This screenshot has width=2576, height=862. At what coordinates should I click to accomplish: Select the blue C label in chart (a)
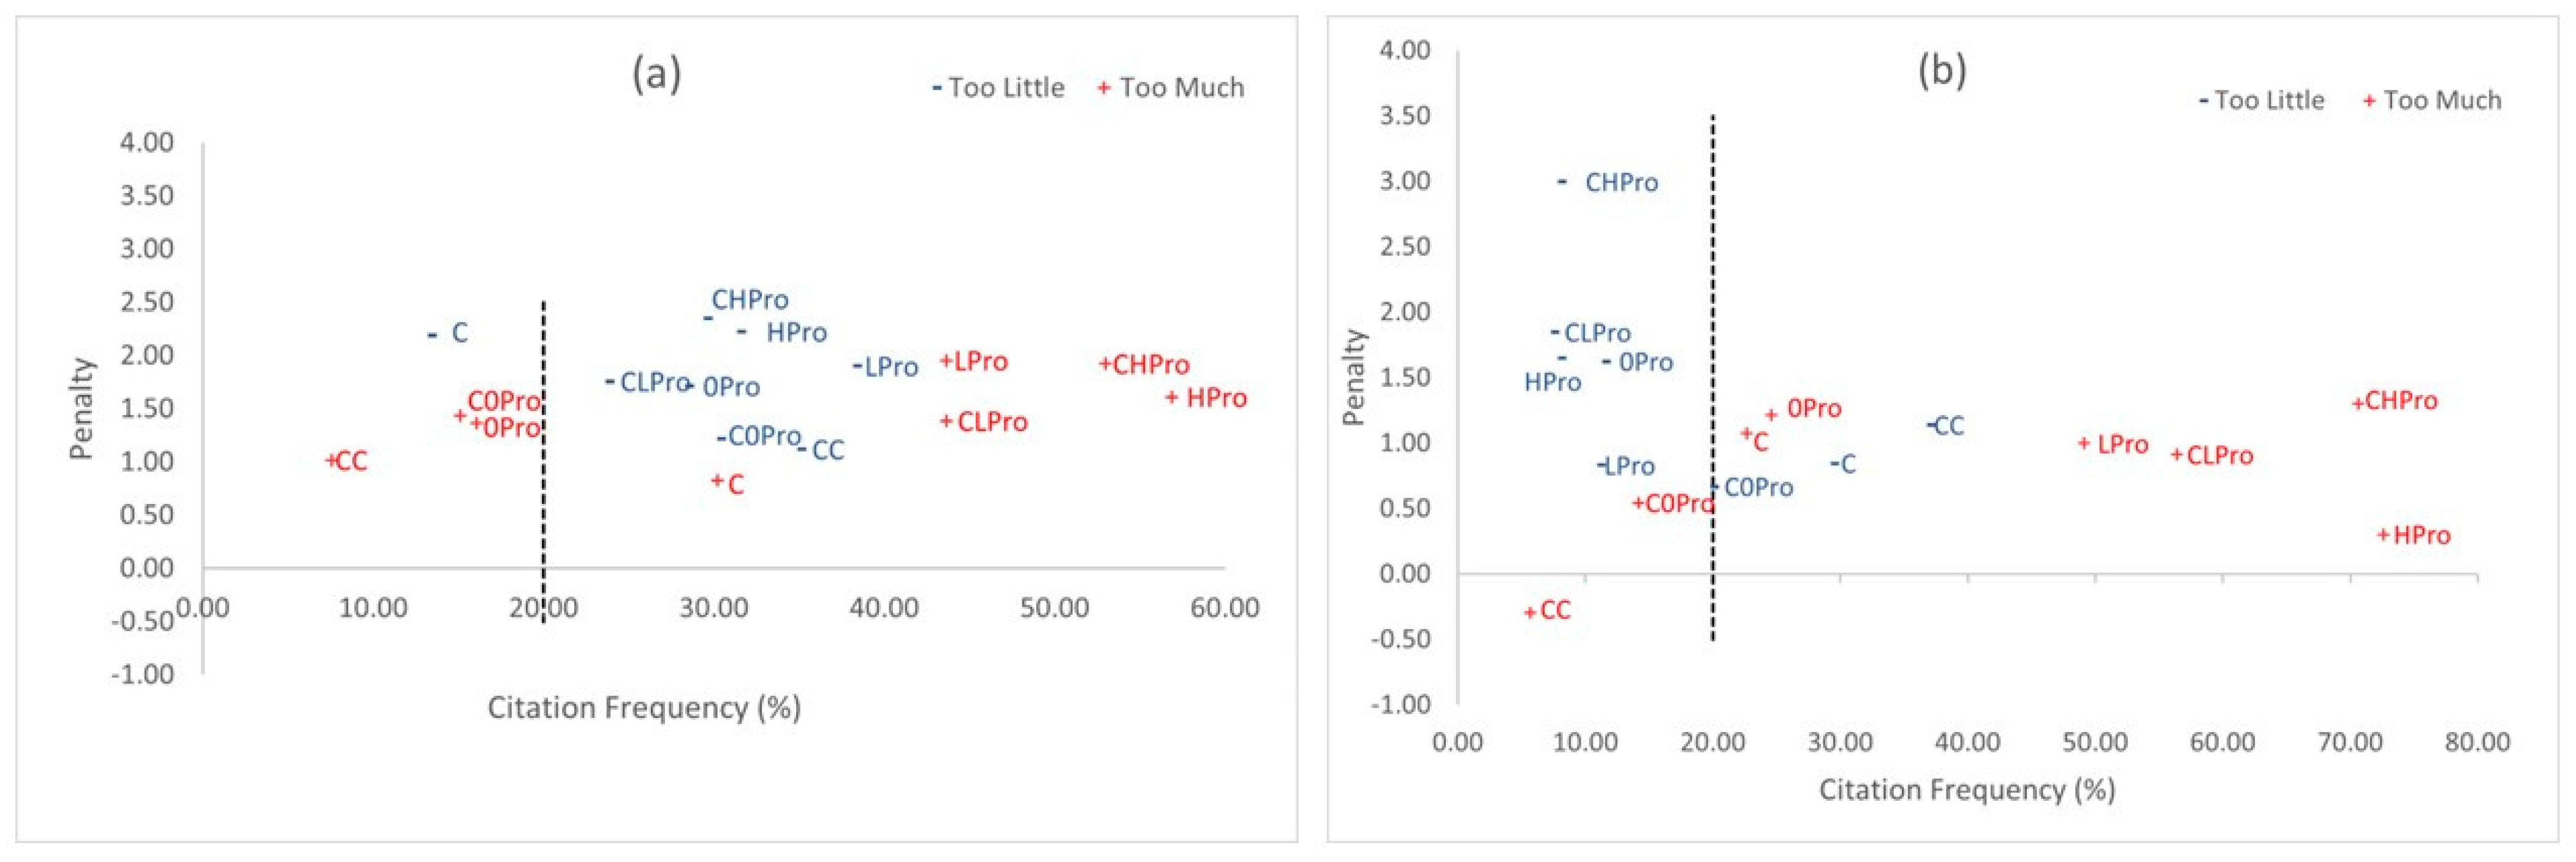point(459,333)
